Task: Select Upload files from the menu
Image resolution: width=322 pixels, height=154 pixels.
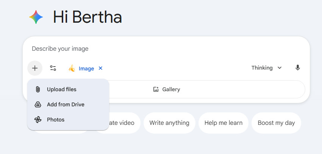Action: 61,89
